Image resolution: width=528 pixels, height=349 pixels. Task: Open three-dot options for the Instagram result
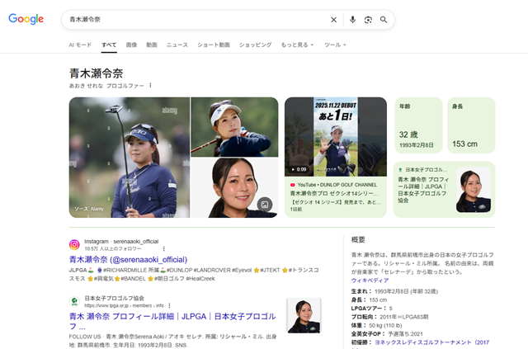[x=163, y=248]
